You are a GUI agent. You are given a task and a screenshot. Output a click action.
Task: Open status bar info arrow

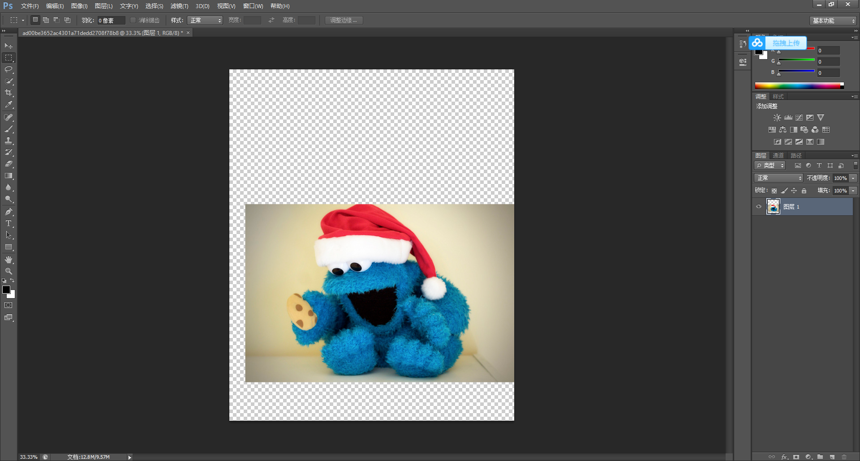pyautogui.click(x=130, y=457)
